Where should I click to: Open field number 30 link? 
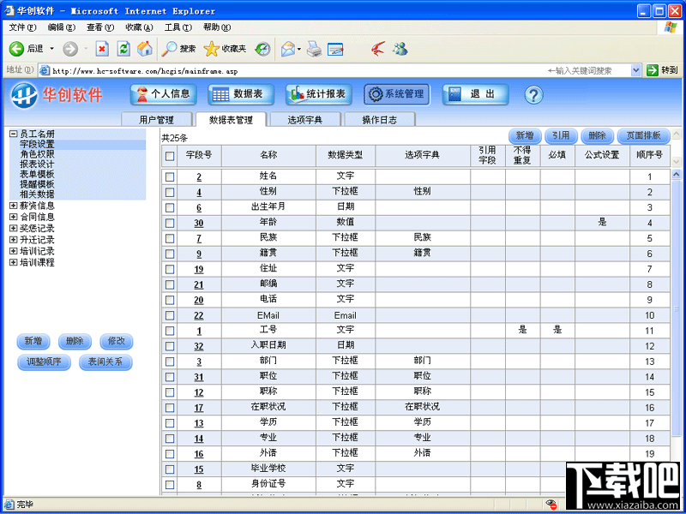[x=199, y=224]
